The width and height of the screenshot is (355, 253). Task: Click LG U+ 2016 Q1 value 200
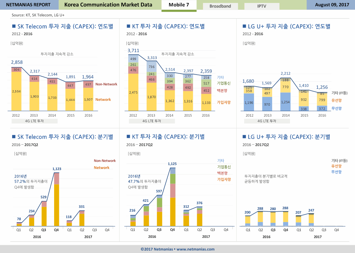click(x=247, y=212)
